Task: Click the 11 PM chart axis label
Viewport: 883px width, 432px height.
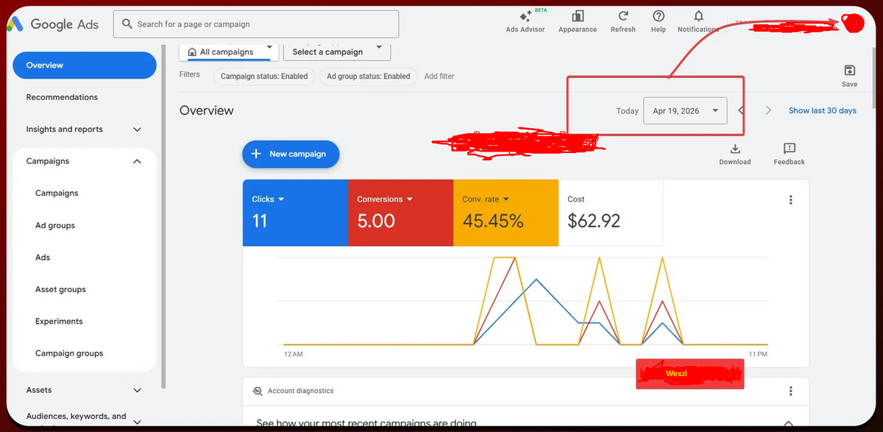Action: click(758, 354)
